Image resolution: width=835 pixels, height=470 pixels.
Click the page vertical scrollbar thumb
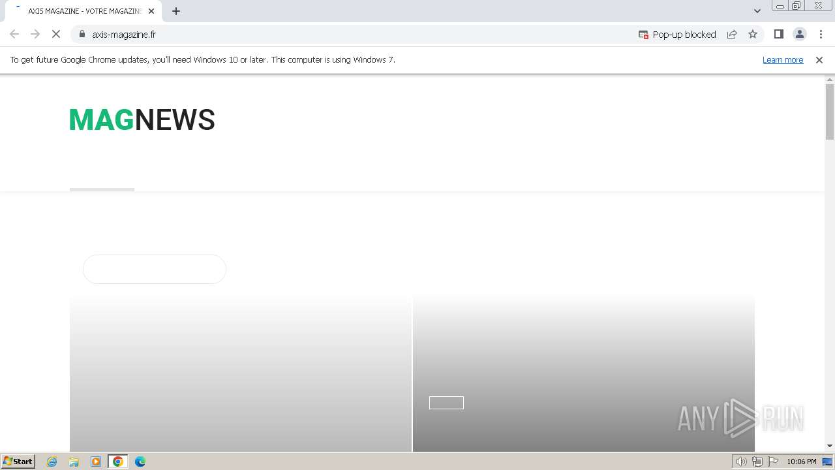pos(830,112)
